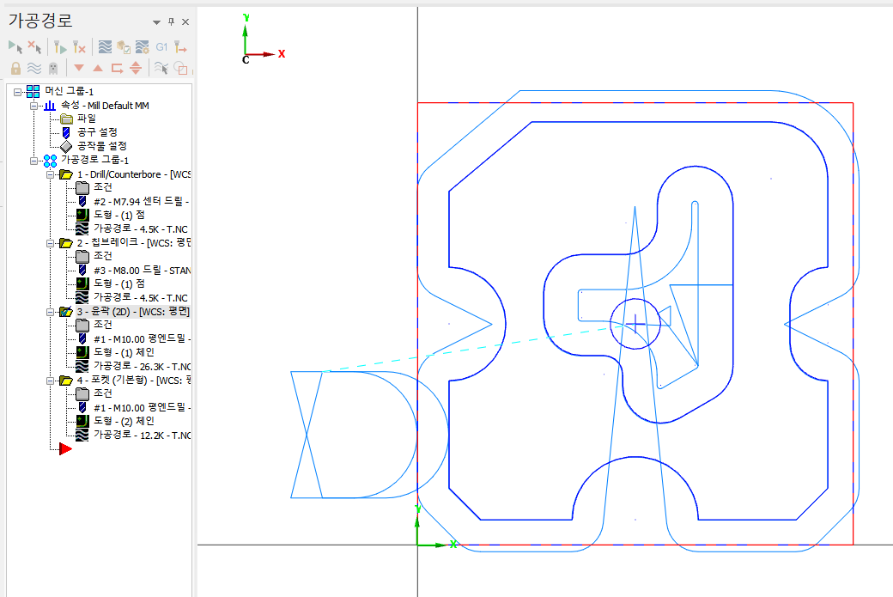Screen dimensions: 893x597
Task: Select 가공경로 그룹-1 toolpath group
Action: pos(94,160)
